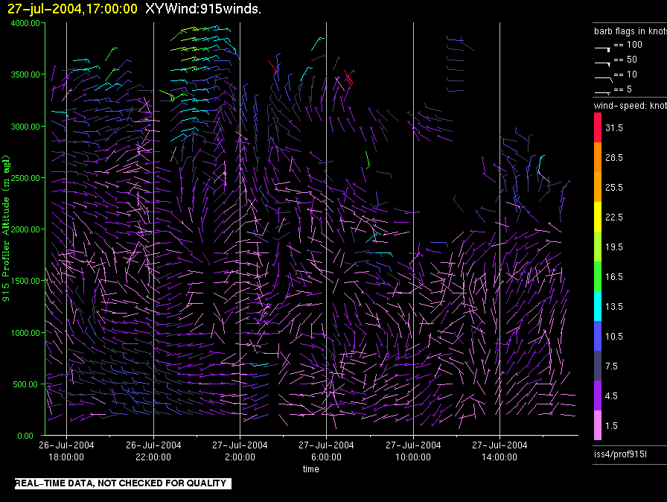
Task: Click the 0.00 altitude axis value
Action: click(25, 436)
